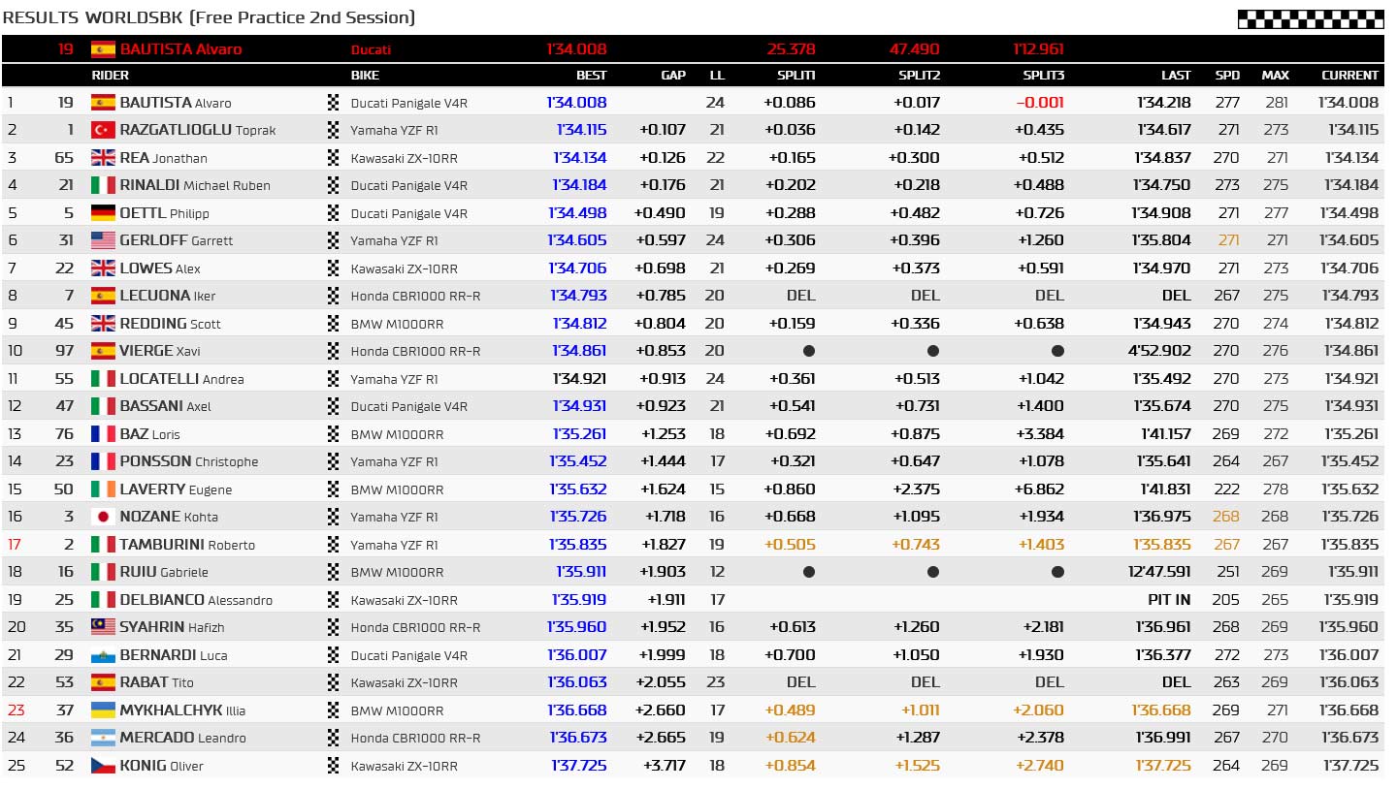This screenshot has height=789, width=1397.
Task: Click 'BMW M1000RR' in REDDING's row
Action: coord(397,323)
